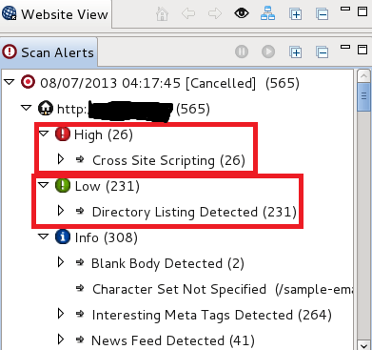Image resolution: width=372 pixels, height=350 pixels.
Task: Maximize the Scan Alerts panel
Action: tap(362, 50)
